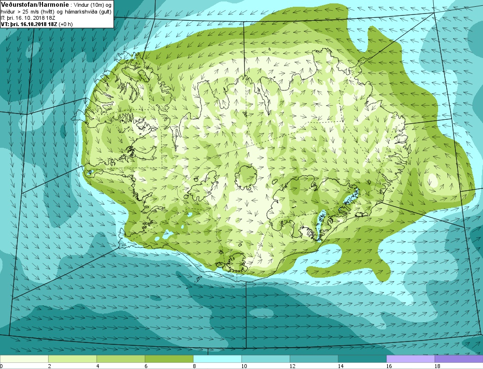Click the Veðurstofan/Harmonie title text

pos(35,5)
